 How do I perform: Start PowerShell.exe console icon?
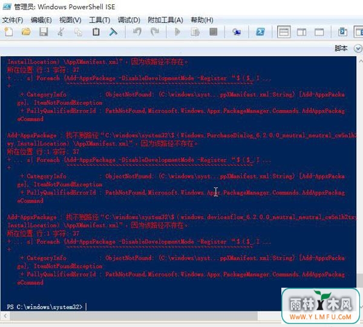point(260,31)
